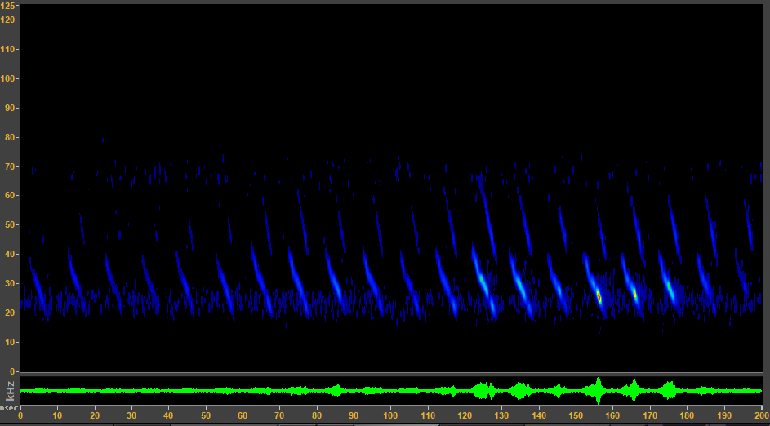770x426 pixels.
Task: Click the 40 kHz tick on the frequency axis
Action: point(9,255)
